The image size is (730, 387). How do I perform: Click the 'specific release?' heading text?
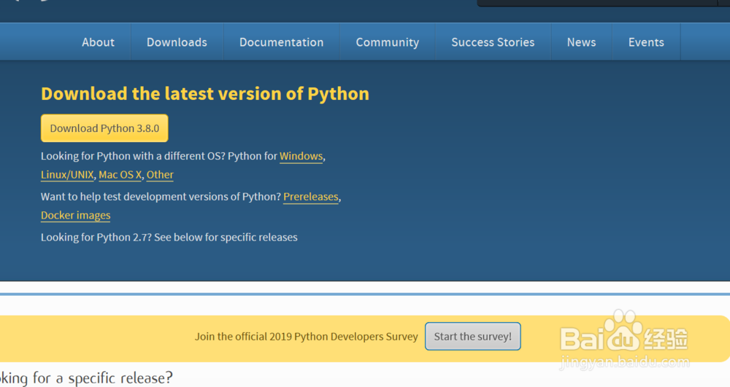[120, 378]
